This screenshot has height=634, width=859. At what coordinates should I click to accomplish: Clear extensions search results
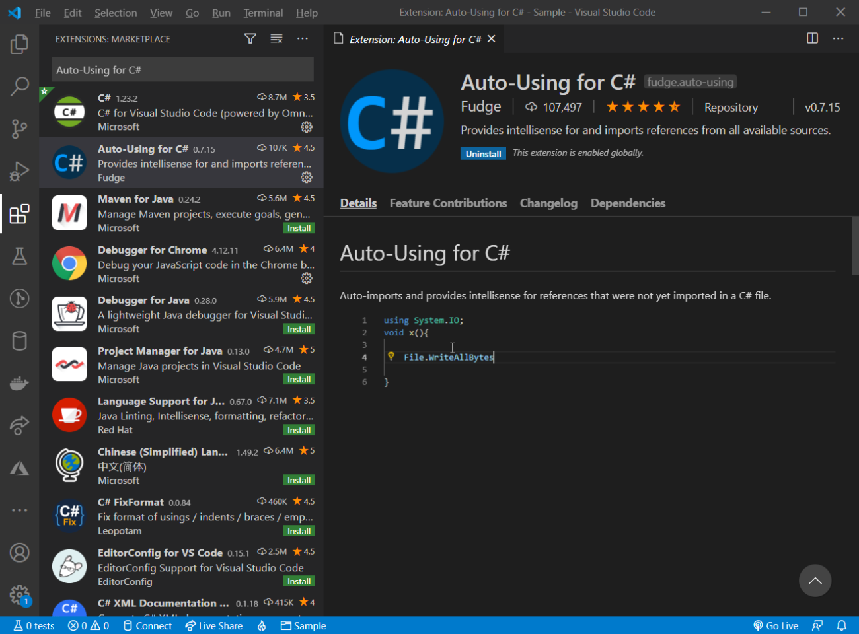click(x=276, y=39)
